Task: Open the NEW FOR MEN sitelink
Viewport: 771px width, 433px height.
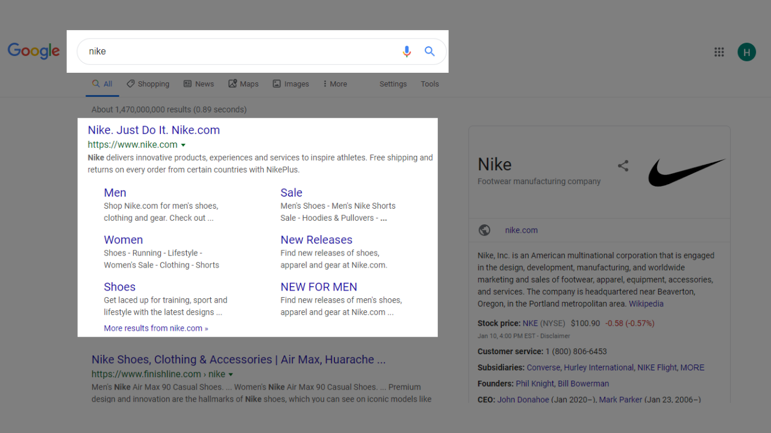Action: point(319,287)
